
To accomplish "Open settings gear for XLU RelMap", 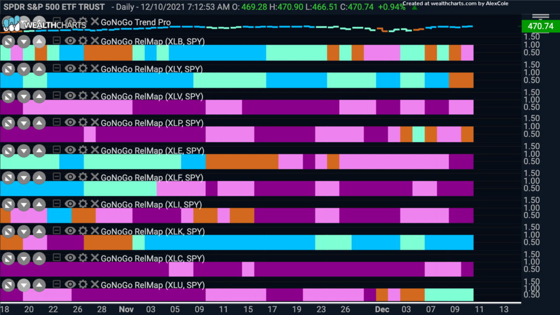I will click(x=83, y=284).
